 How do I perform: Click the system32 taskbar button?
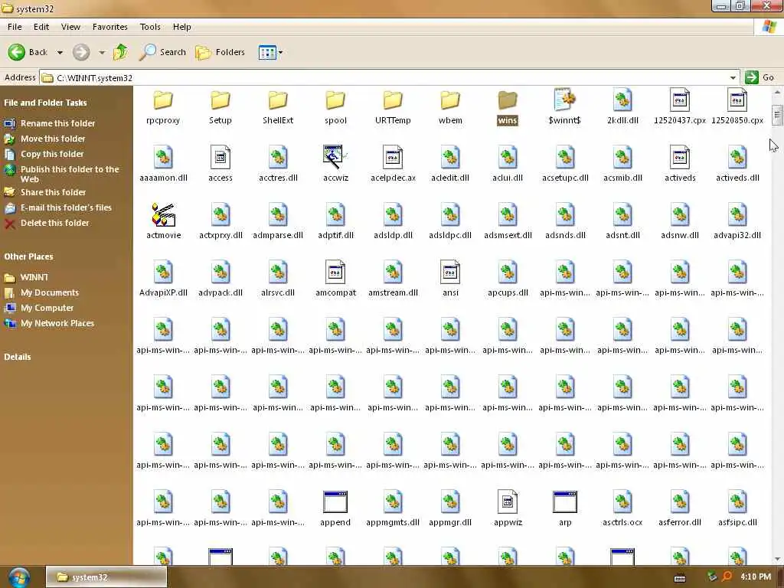(106, 577)
